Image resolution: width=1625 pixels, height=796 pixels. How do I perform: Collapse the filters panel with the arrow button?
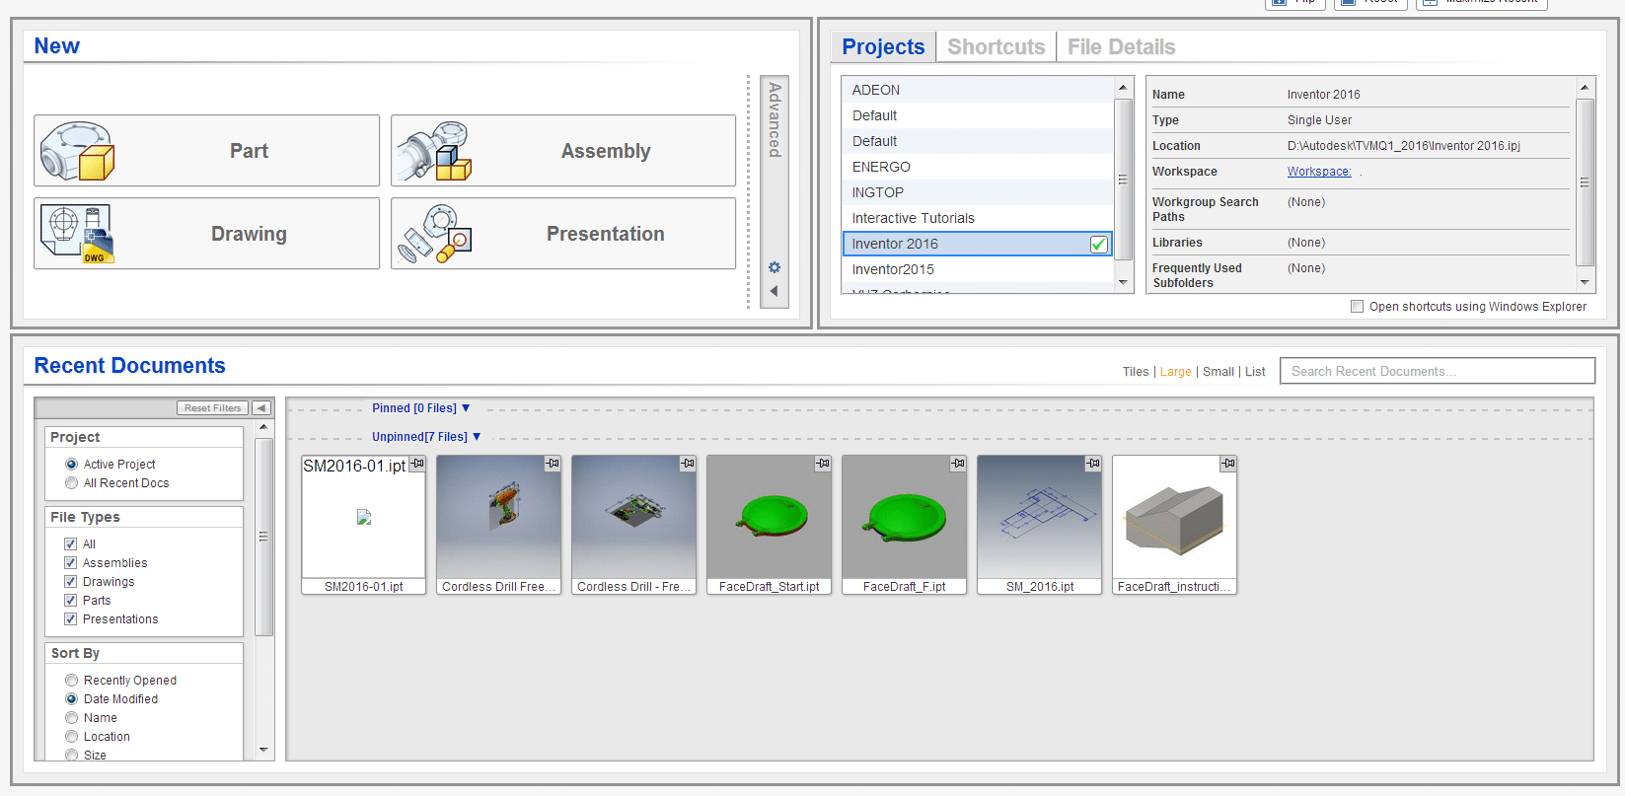261,408
